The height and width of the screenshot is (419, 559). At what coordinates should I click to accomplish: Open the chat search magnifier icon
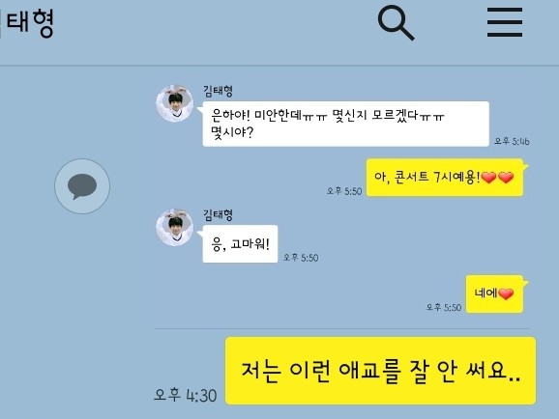(x=397, y=23)
